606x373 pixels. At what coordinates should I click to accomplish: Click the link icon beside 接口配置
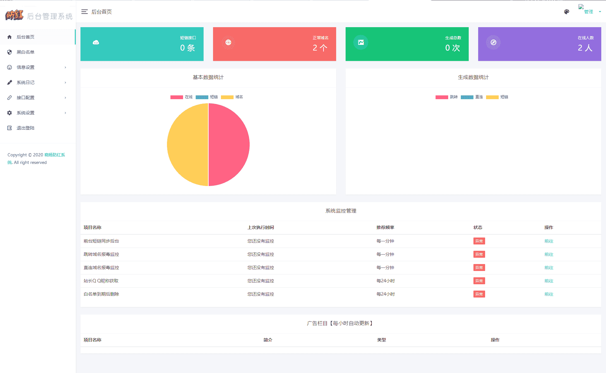coord(9,98)
